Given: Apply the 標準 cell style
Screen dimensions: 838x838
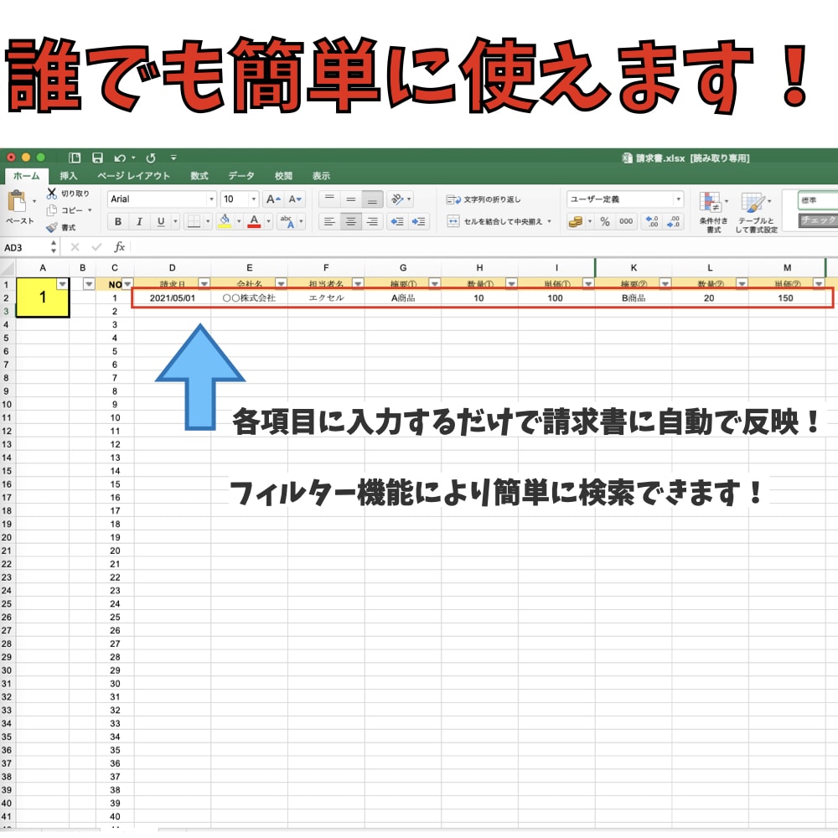Looking at the screenshot, I should pyautogui.click(x=818, y=200).
